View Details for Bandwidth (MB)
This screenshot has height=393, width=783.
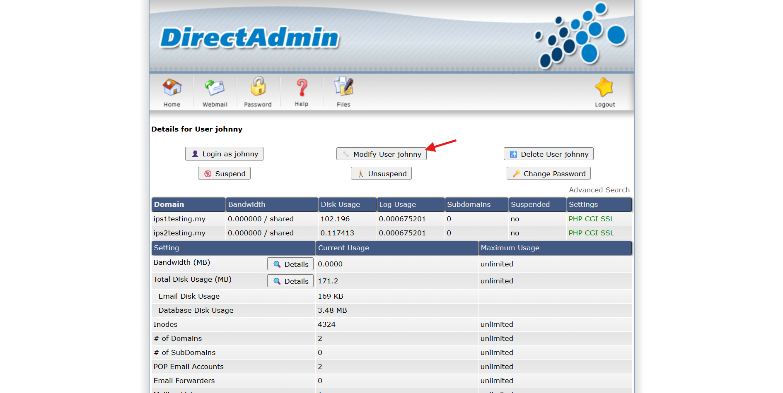(x=290, y=264)
